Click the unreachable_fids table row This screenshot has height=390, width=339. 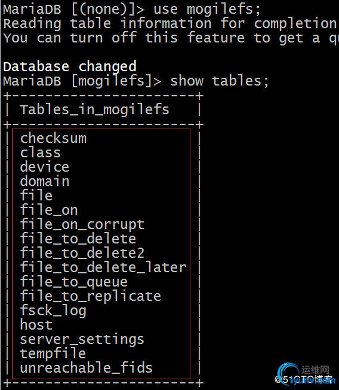(86, 368)
